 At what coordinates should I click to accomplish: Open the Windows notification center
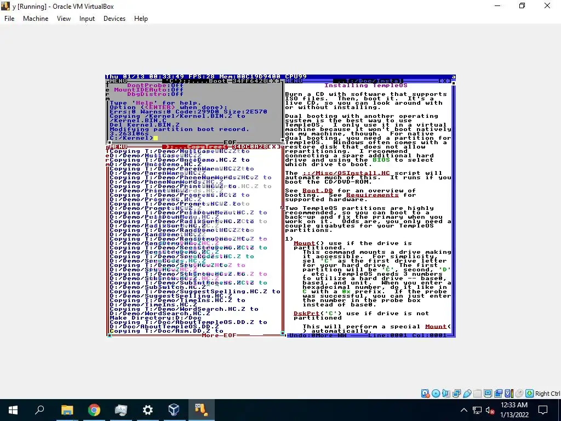[x=543, y=410]
